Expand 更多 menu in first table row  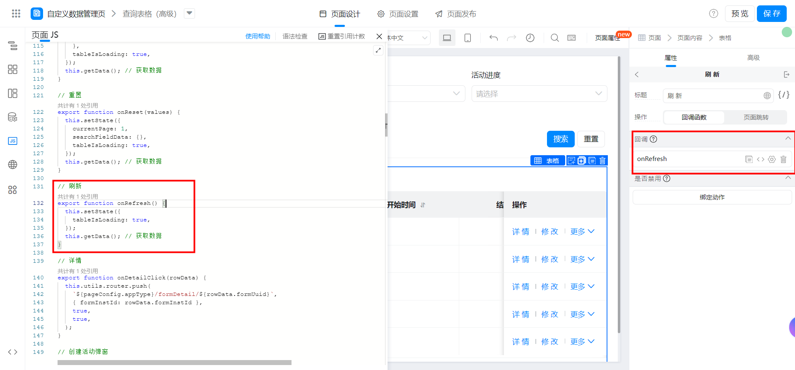(x=582, y=231)
